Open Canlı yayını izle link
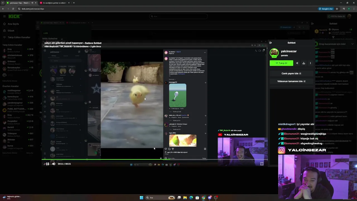This screenshot has width=357, height=201. (291, 73)
